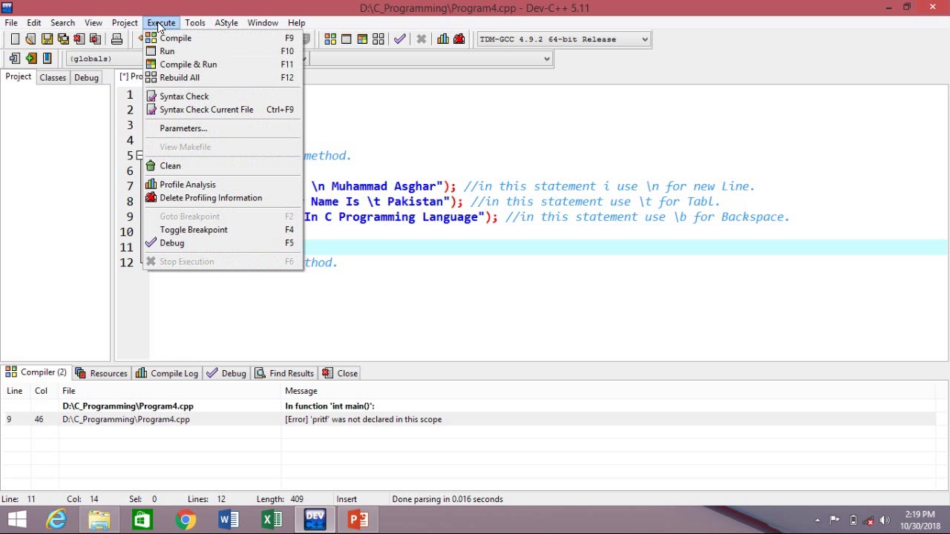The image size is (950, 534).
Task: Click the New file toolbar icon
Action: click(15, 39)
